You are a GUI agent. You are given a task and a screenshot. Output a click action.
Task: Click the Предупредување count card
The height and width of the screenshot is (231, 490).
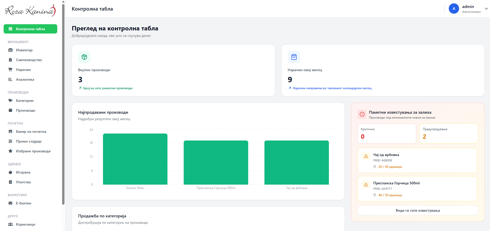click(x=449, y=134)
